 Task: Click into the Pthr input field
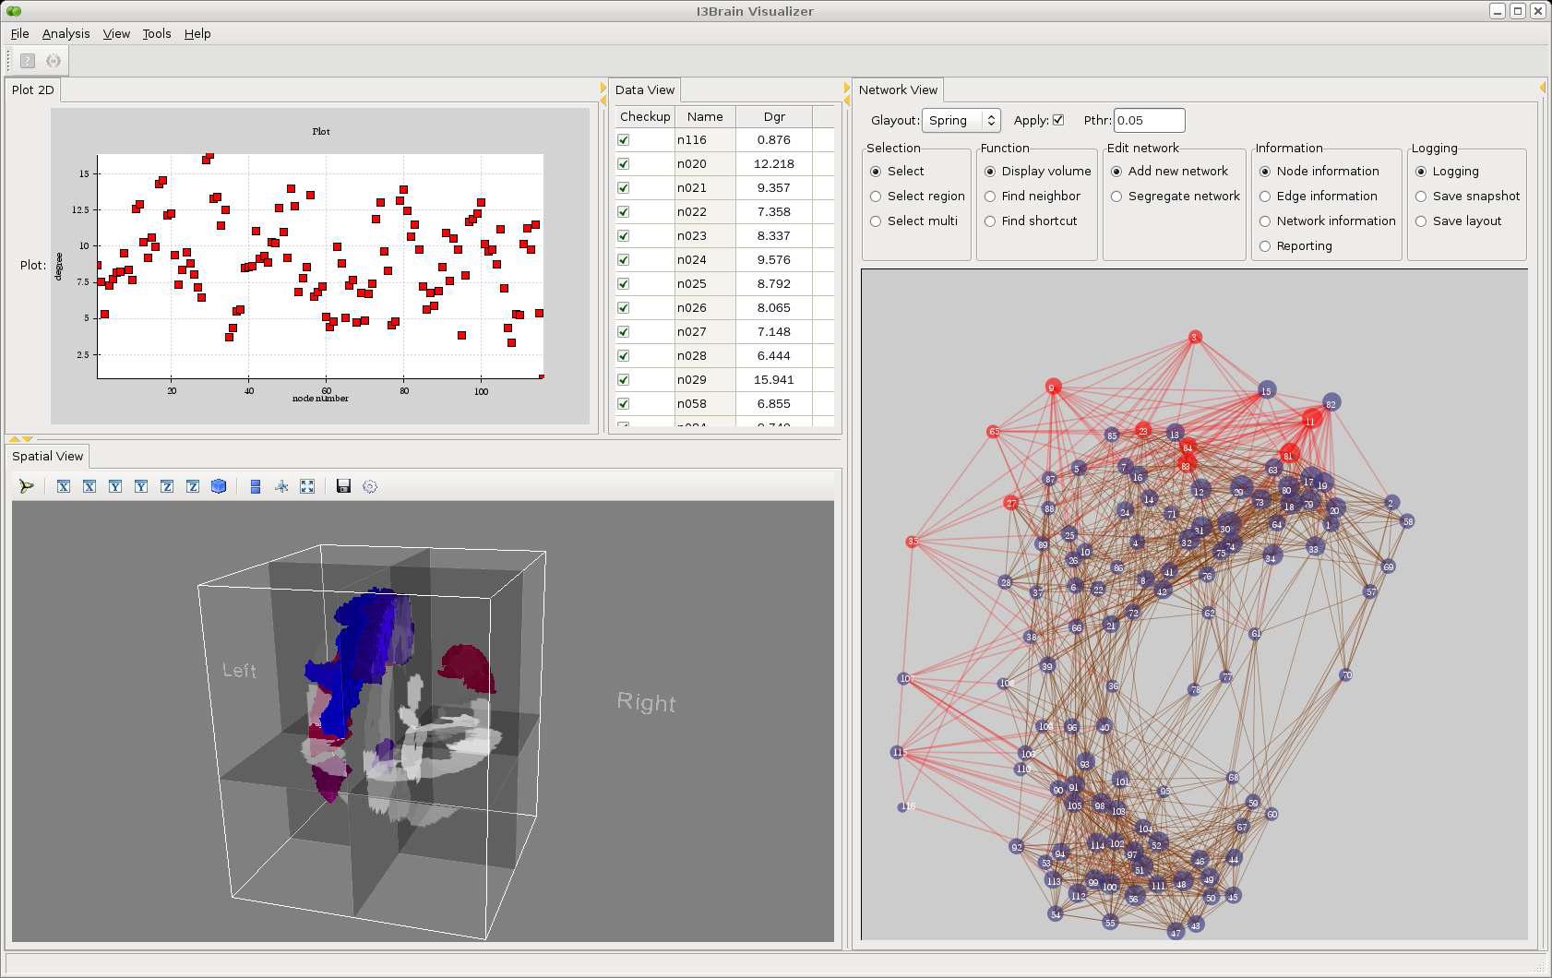[1149, 120]
